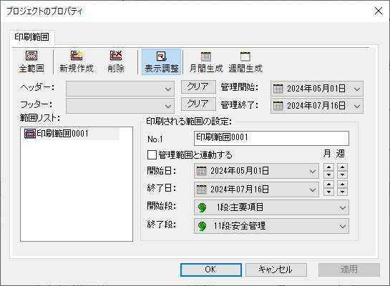Toggle the 表示調整 toolbar button
Screen dimensions: 390x286
click(162, 62)
